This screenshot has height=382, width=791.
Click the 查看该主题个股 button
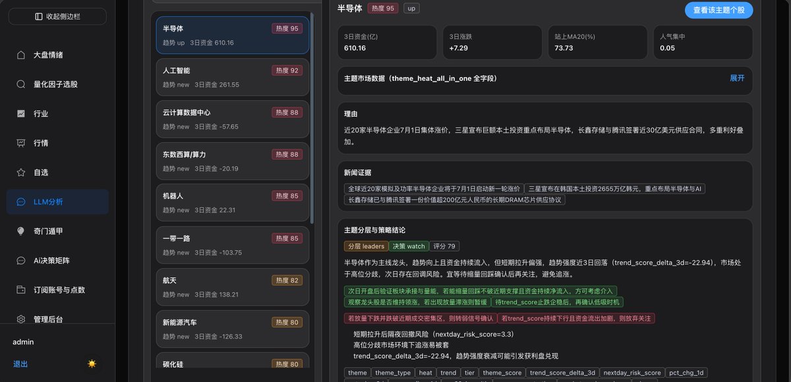pos(718,10)
